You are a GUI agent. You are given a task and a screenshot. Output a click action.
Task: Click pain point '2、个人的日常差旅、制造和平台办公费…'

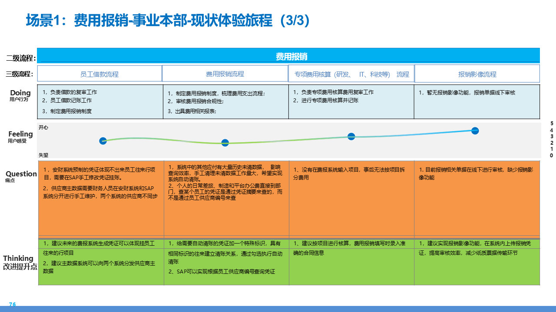coord(225,192)
